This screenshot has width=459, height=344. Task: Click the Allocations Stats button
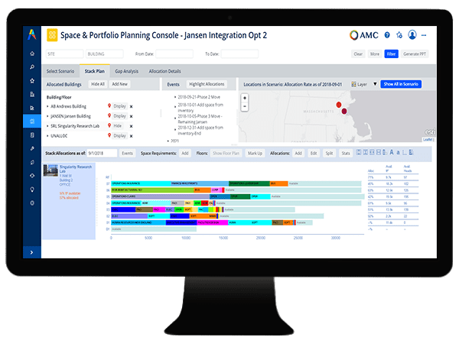[x=346, y=154]
